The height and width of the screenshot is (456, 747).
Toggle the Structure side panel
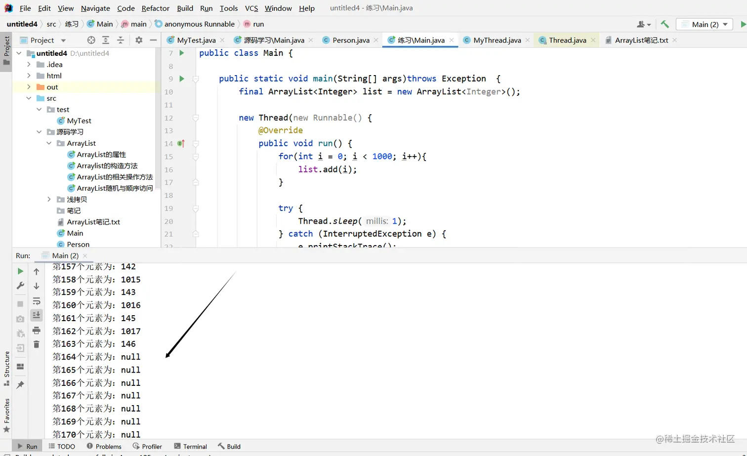(6, 369)
